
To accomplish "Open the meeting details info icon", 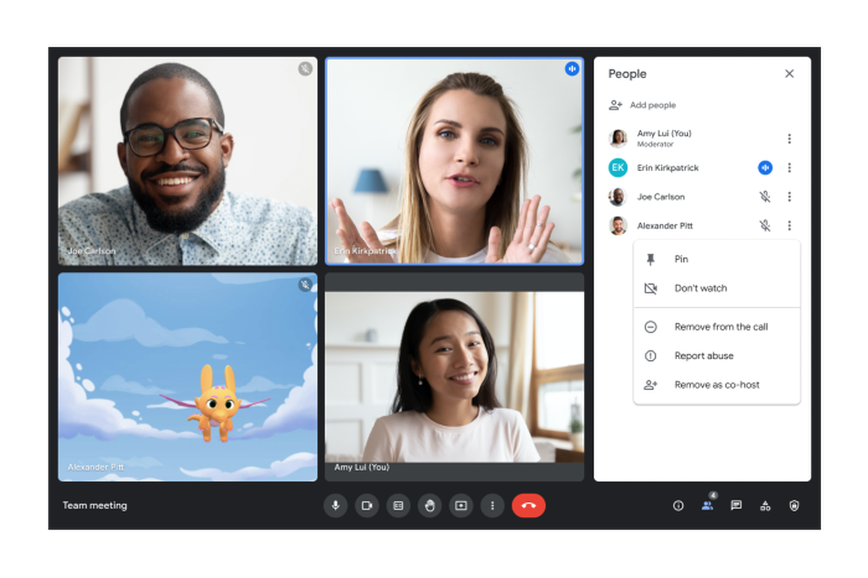I will coord(678,506).
